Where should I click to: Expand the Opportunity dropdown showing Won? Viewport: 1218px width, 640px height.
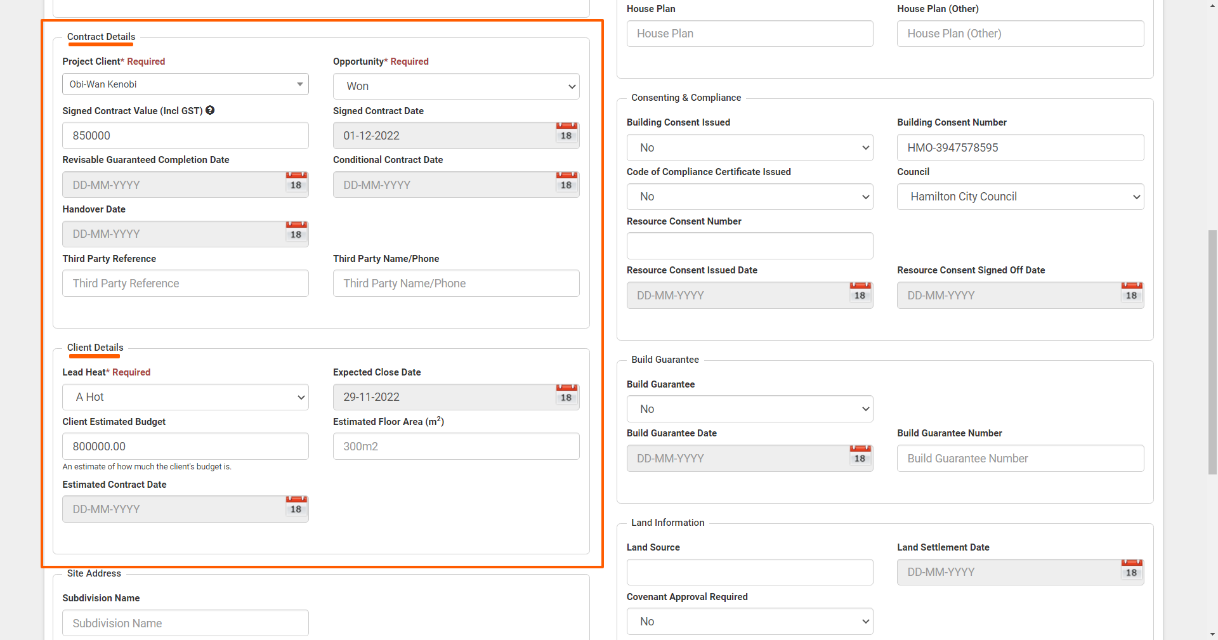click(455, 86)
